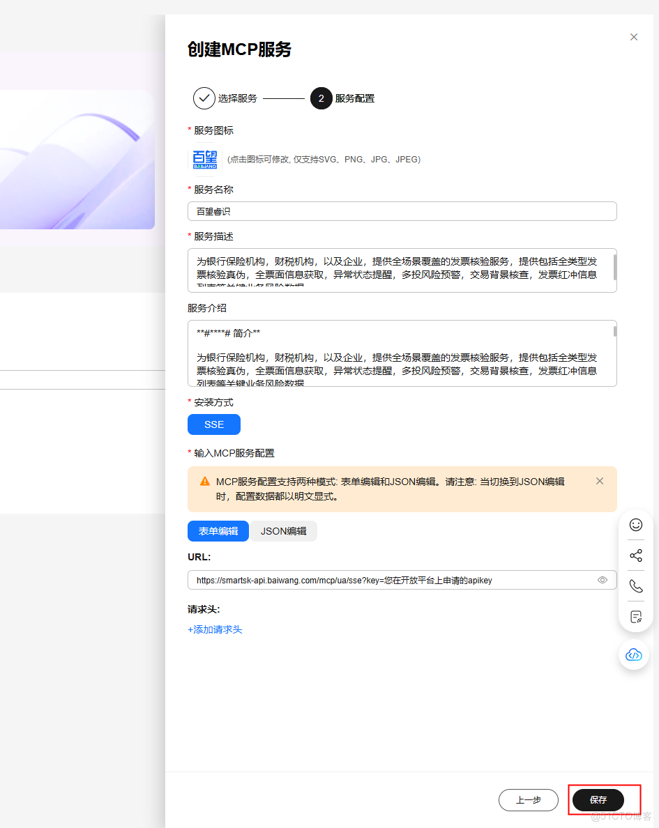Dismiss the MCP配置 warning banner
The width and height of the screenshot is (659, 828).
[600, 480]
